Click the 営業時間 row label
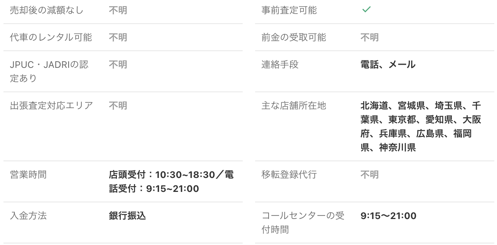497x245 pixels. pyautogui.click(x=28, y=175)
